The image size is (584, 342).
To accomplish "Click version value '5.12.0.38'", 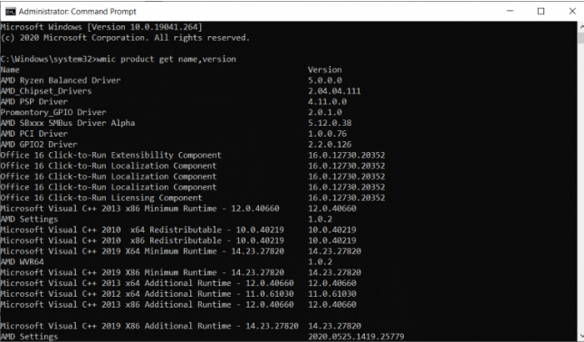I will click(330, 123).
